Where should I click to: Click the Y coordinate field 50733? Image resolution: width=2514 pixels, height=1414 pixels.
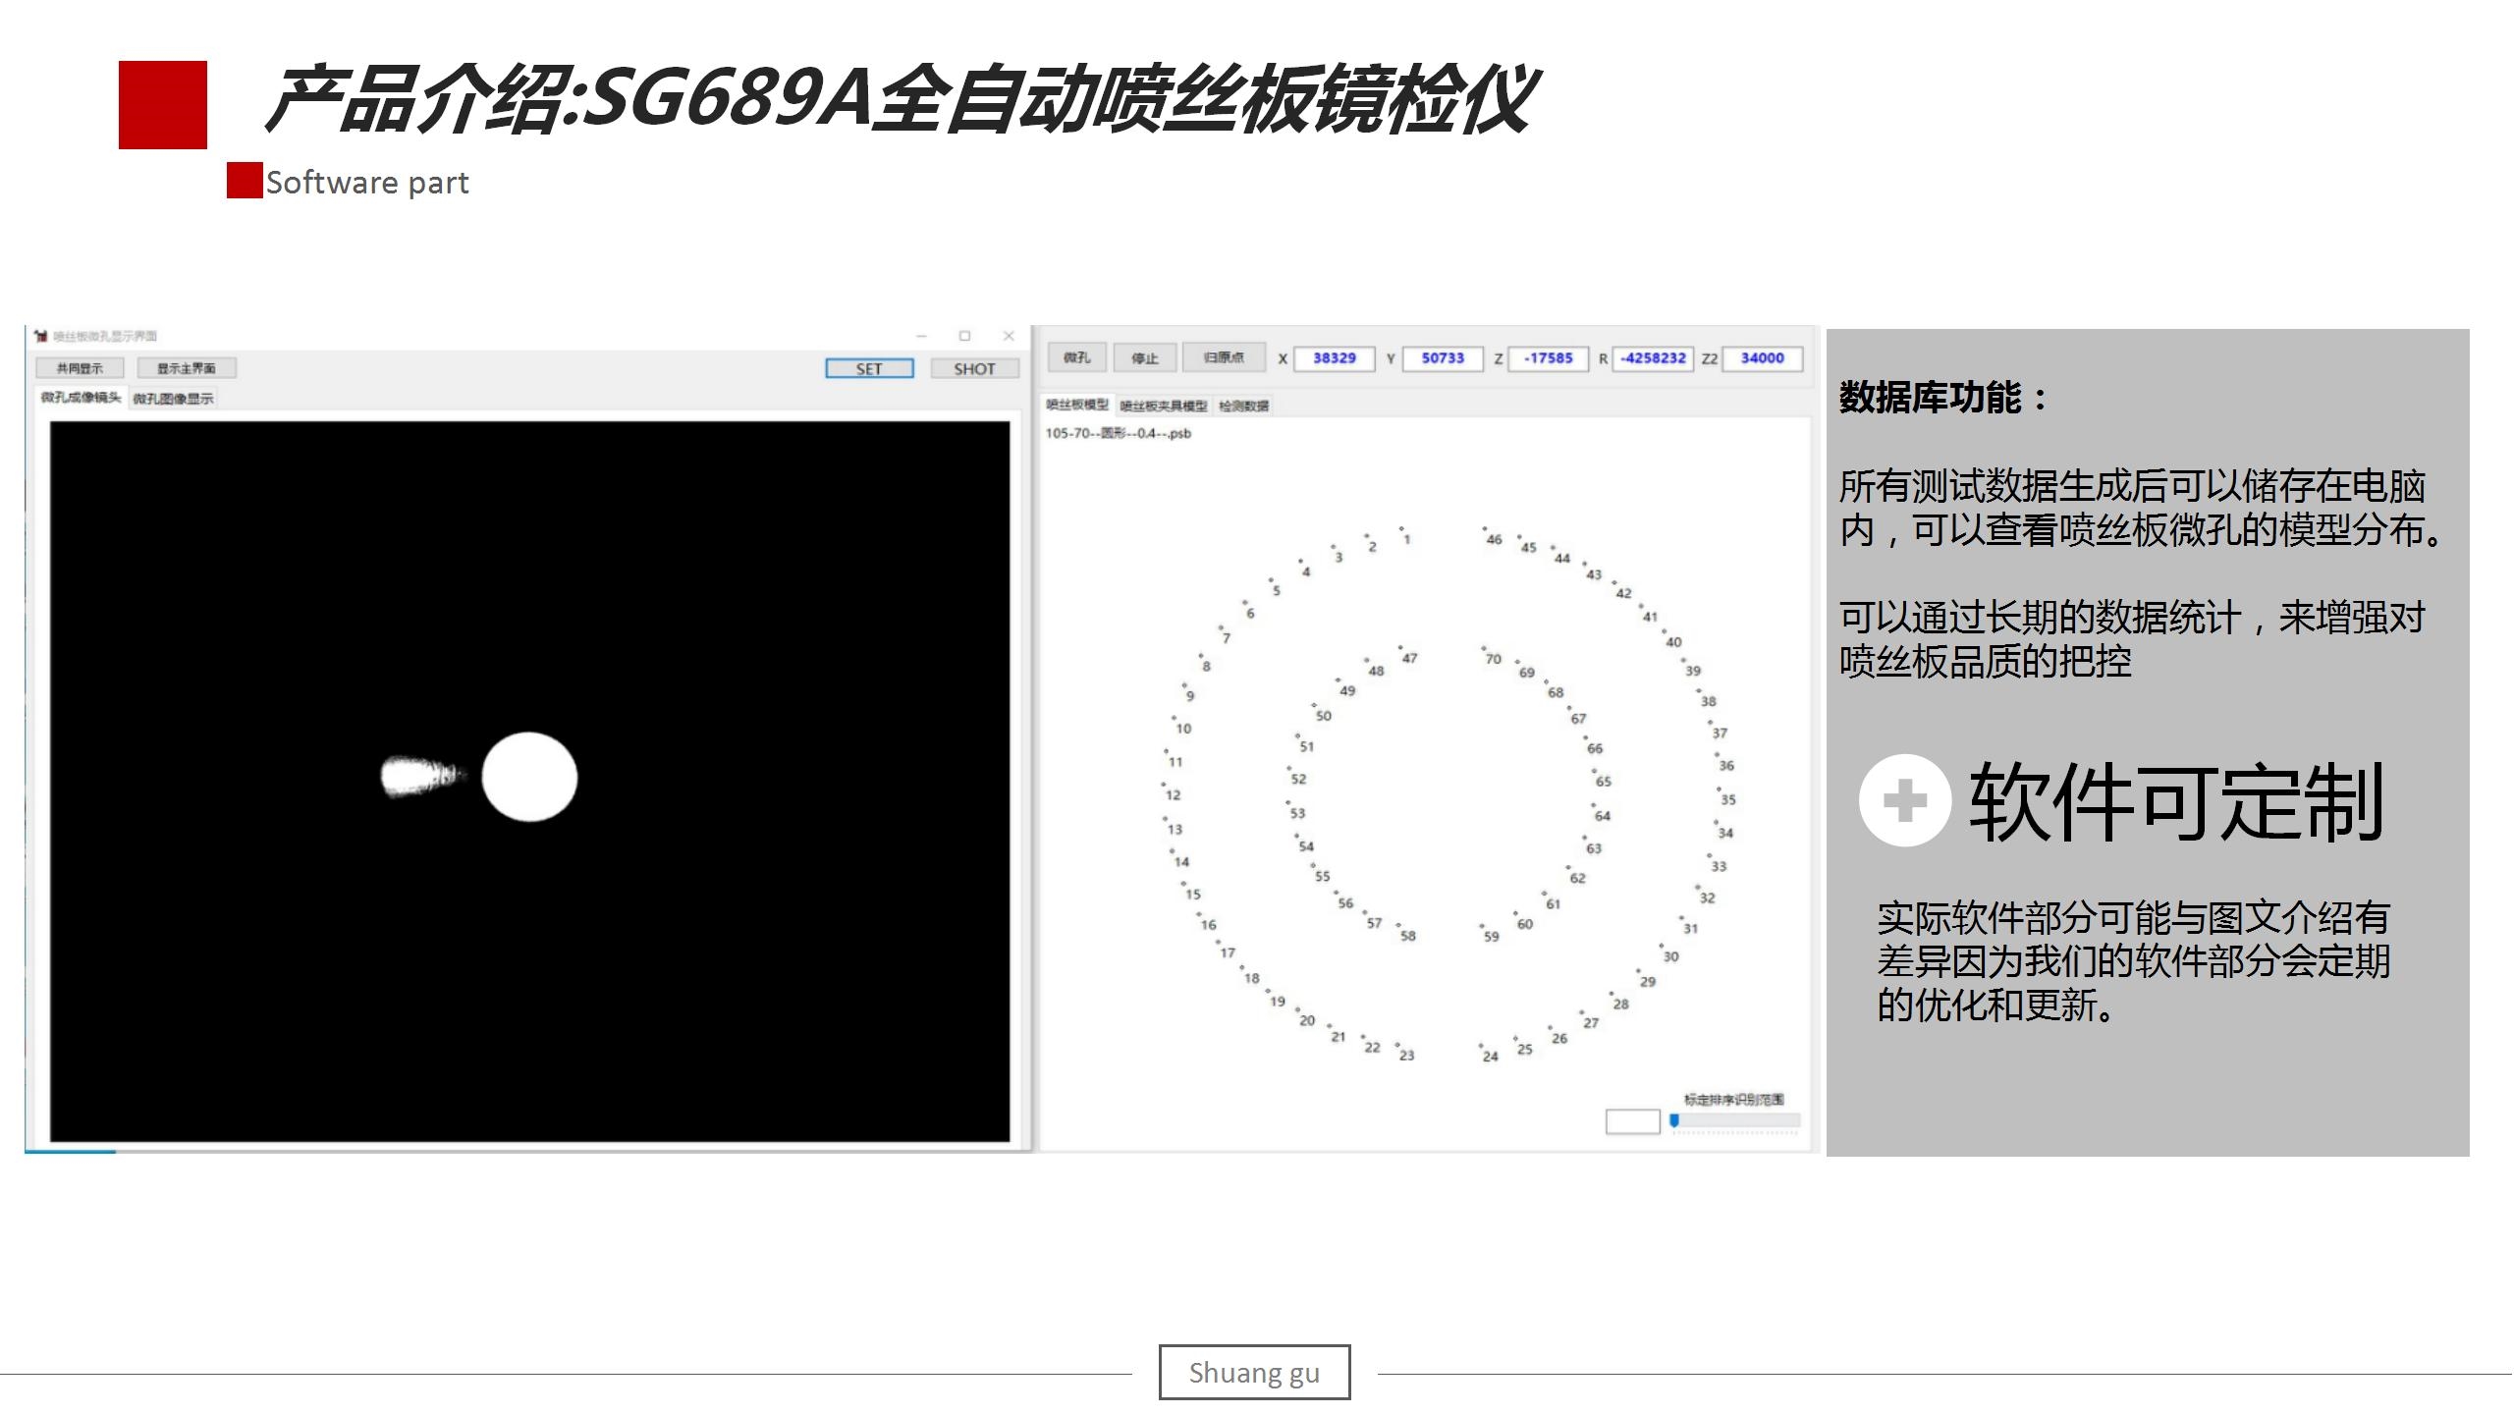(x=1442, y=358)
